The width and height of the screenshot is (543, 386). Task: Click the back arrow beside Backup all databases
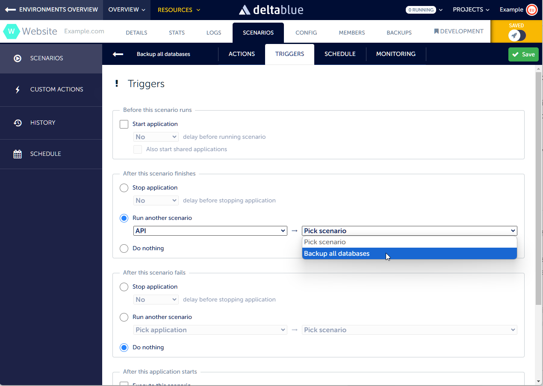coord(118,54)
